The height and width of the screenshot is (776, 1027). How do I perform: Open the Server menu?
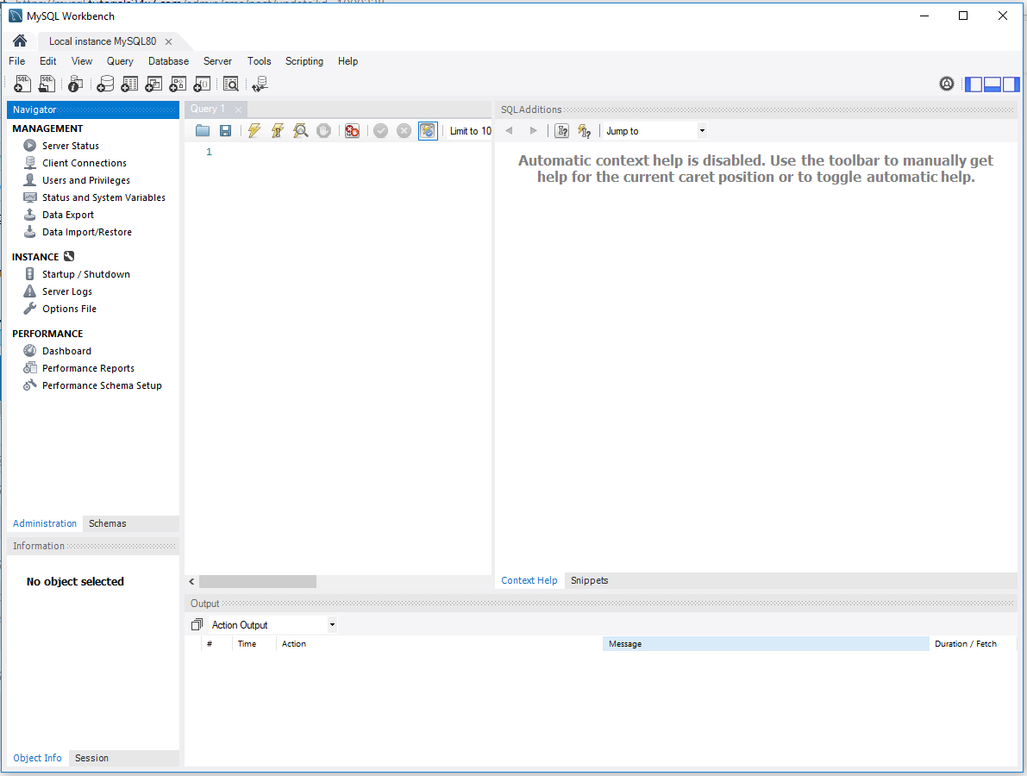tap(217, 61)
